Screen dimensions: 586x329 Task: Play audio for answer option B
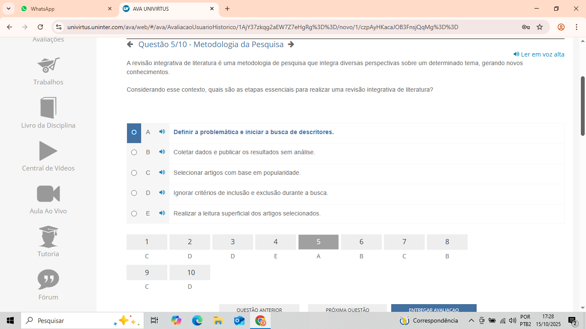click(162, 152)
